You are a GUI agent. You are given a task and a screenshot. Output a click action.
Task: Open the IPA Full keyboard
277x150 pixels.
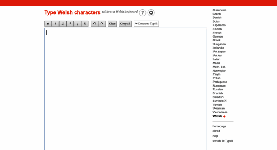click(217, 56)
